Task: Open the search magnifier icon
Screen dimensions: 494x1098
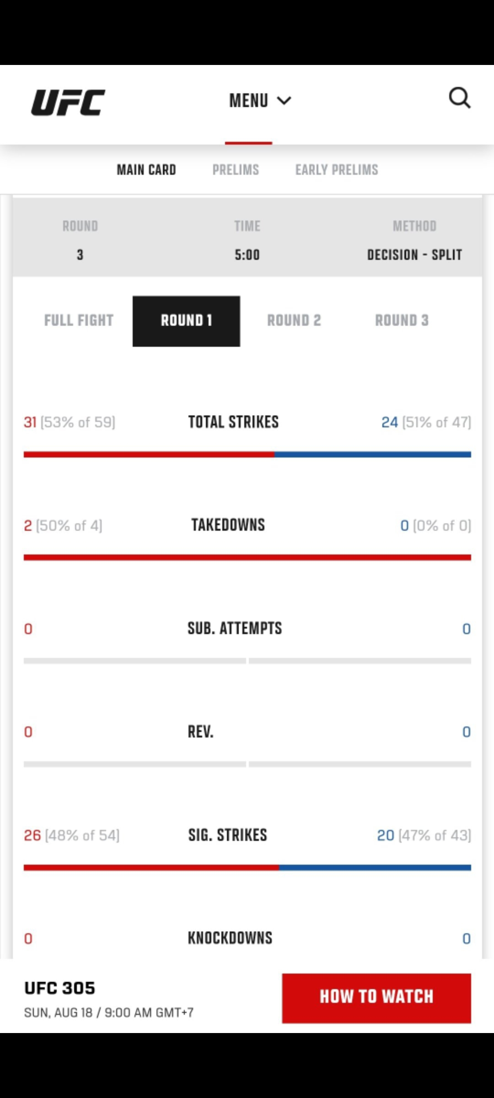Action: point(459,98)
